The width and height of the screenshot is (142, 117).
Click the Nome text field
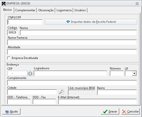[x=78, y=32]
